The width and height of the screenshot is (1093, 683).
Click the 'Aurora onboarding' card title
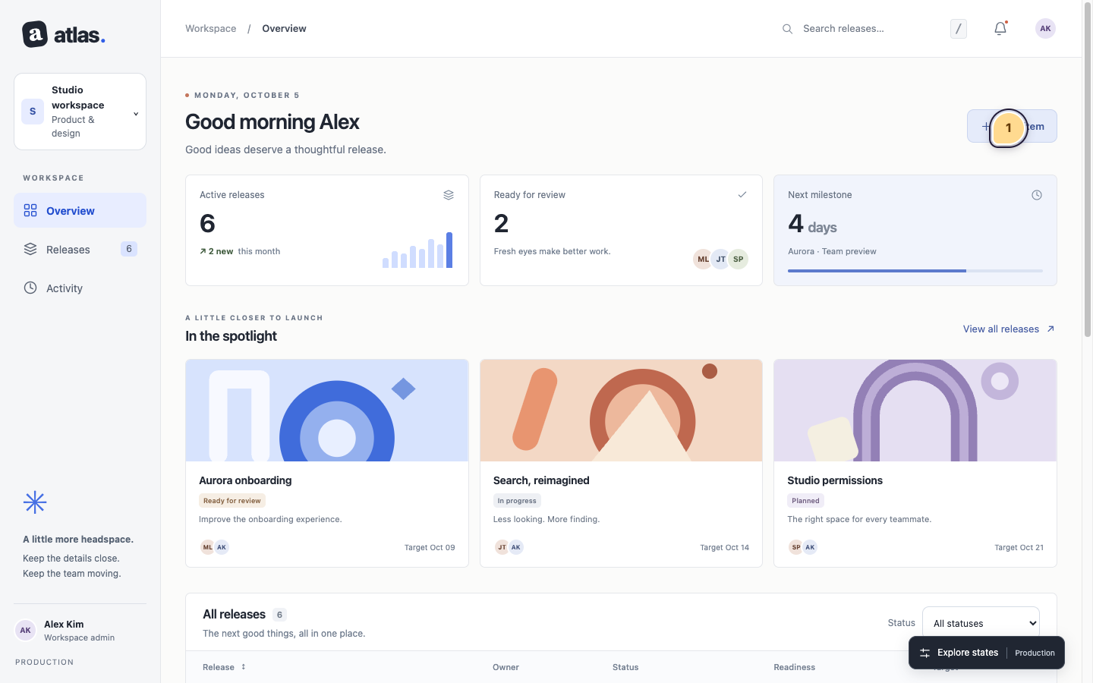tap(245, 480)
